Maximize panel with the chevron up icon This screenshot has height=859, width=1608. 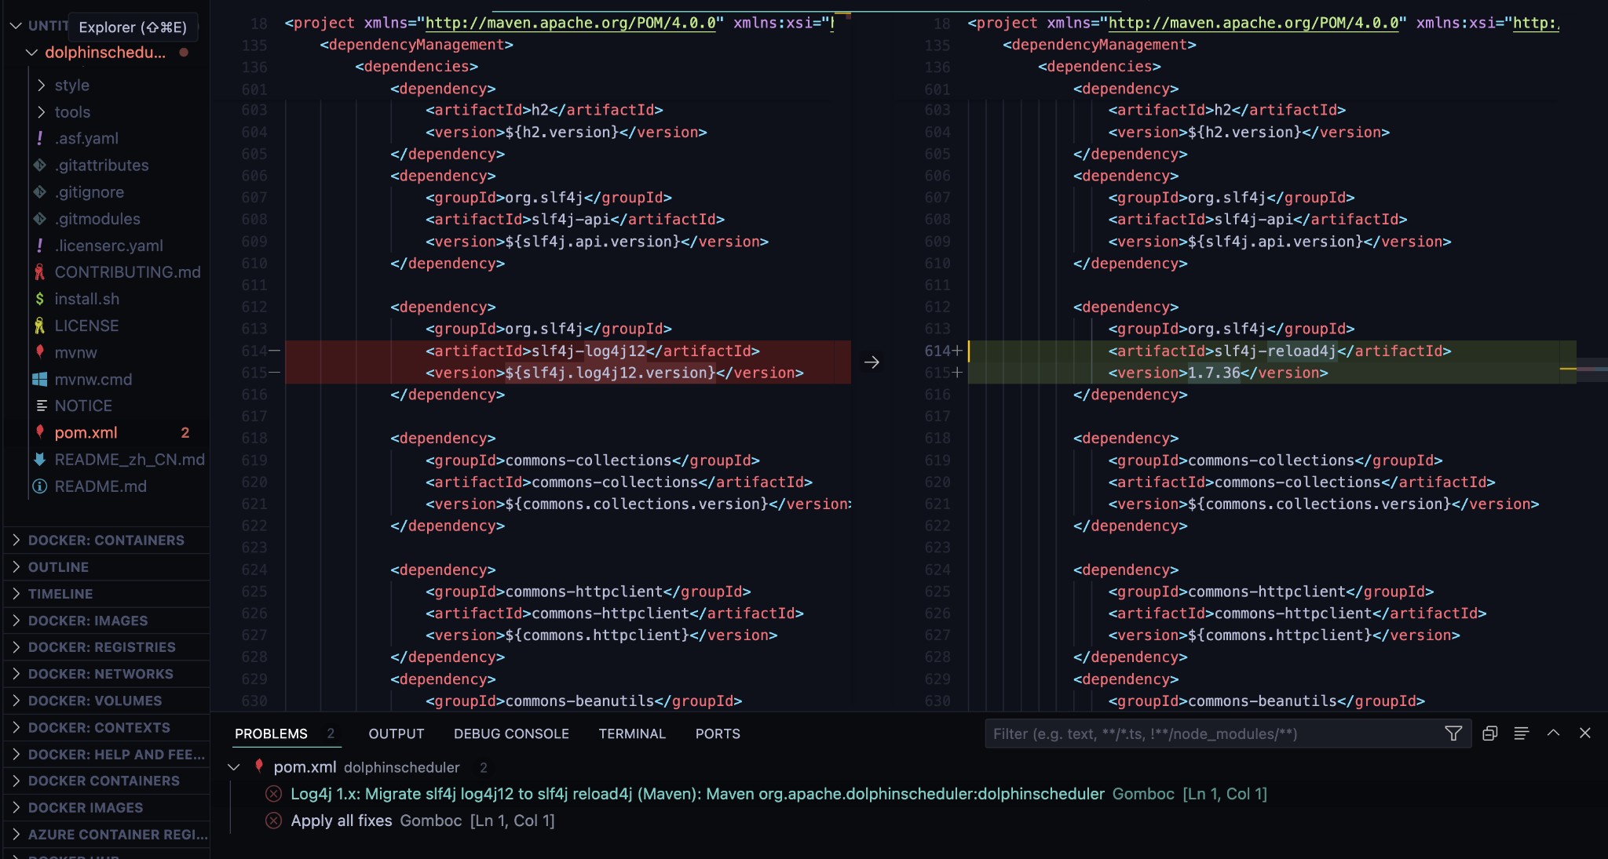click(x=1553, y=733)
